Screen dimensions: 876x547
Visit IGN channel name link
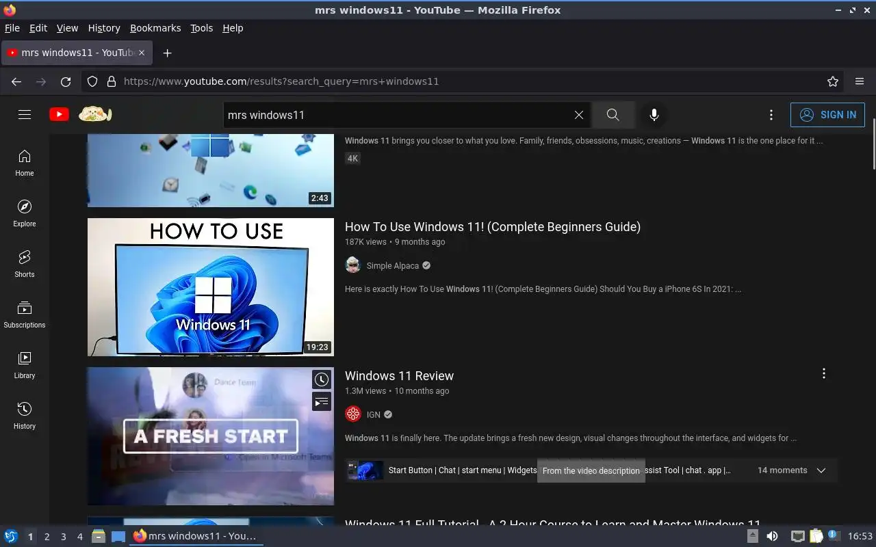(x=374, y=414)
